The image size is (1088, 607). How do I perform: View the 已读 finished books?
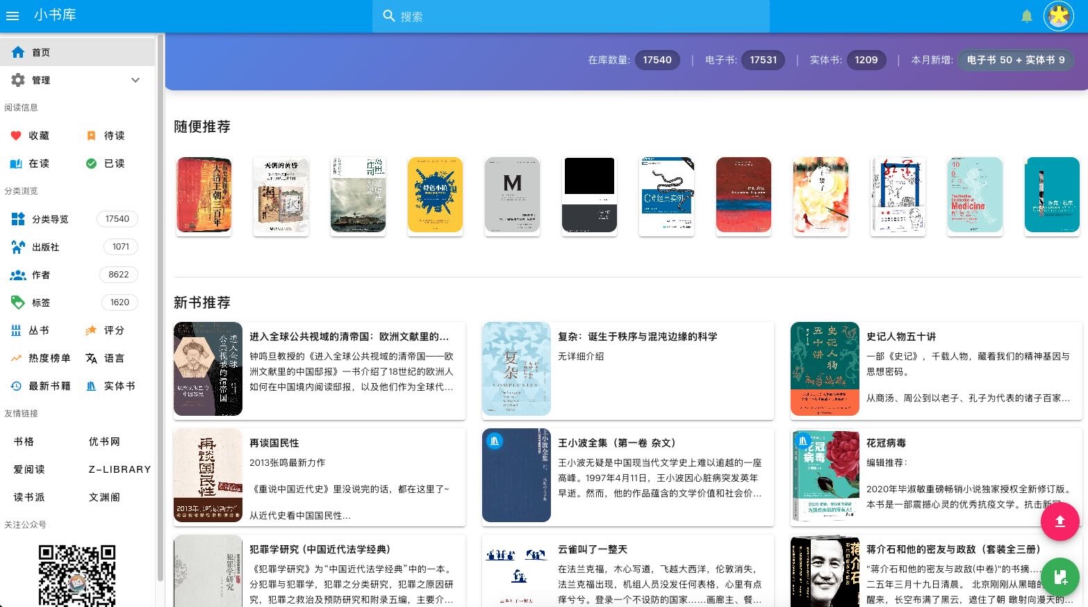(113, 163)
